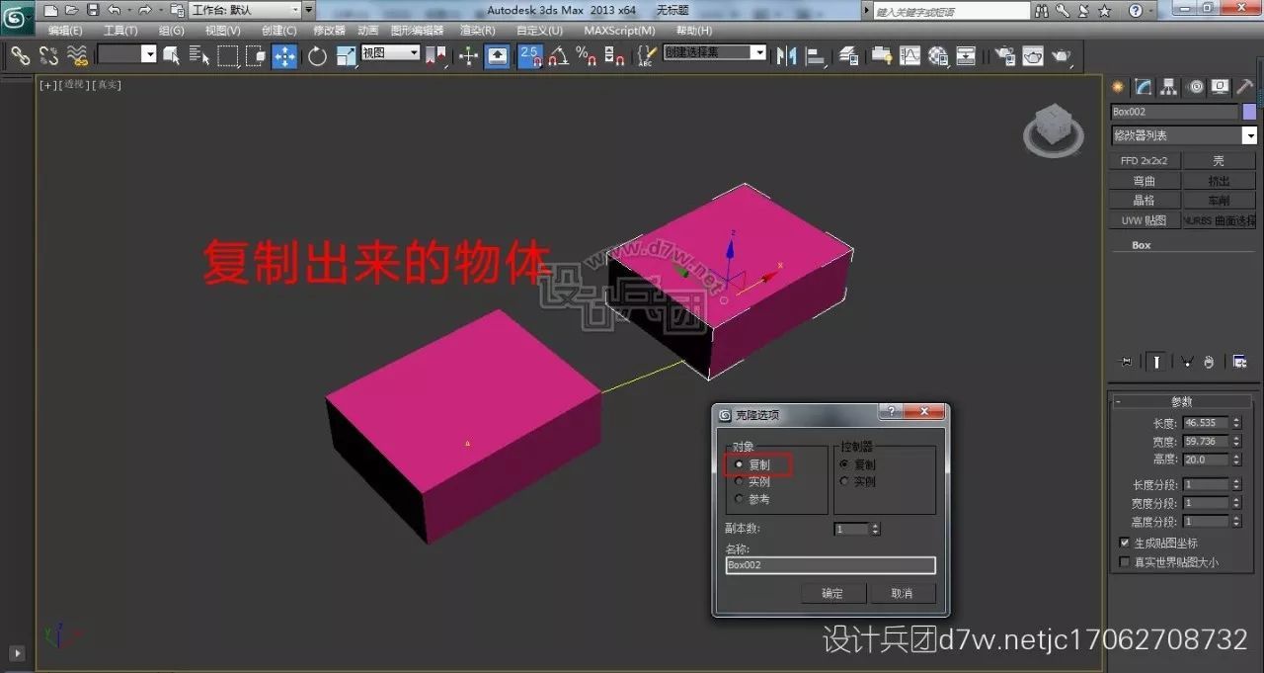
Task: Enable the 真实世界贴图大小 checkbox
Action: click(x=1125, y=561)
